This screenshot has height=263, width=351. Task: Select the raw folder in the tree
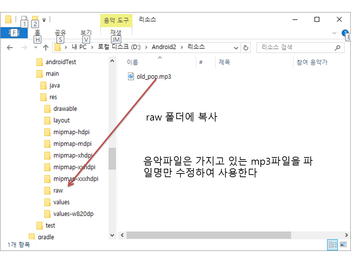58,190
